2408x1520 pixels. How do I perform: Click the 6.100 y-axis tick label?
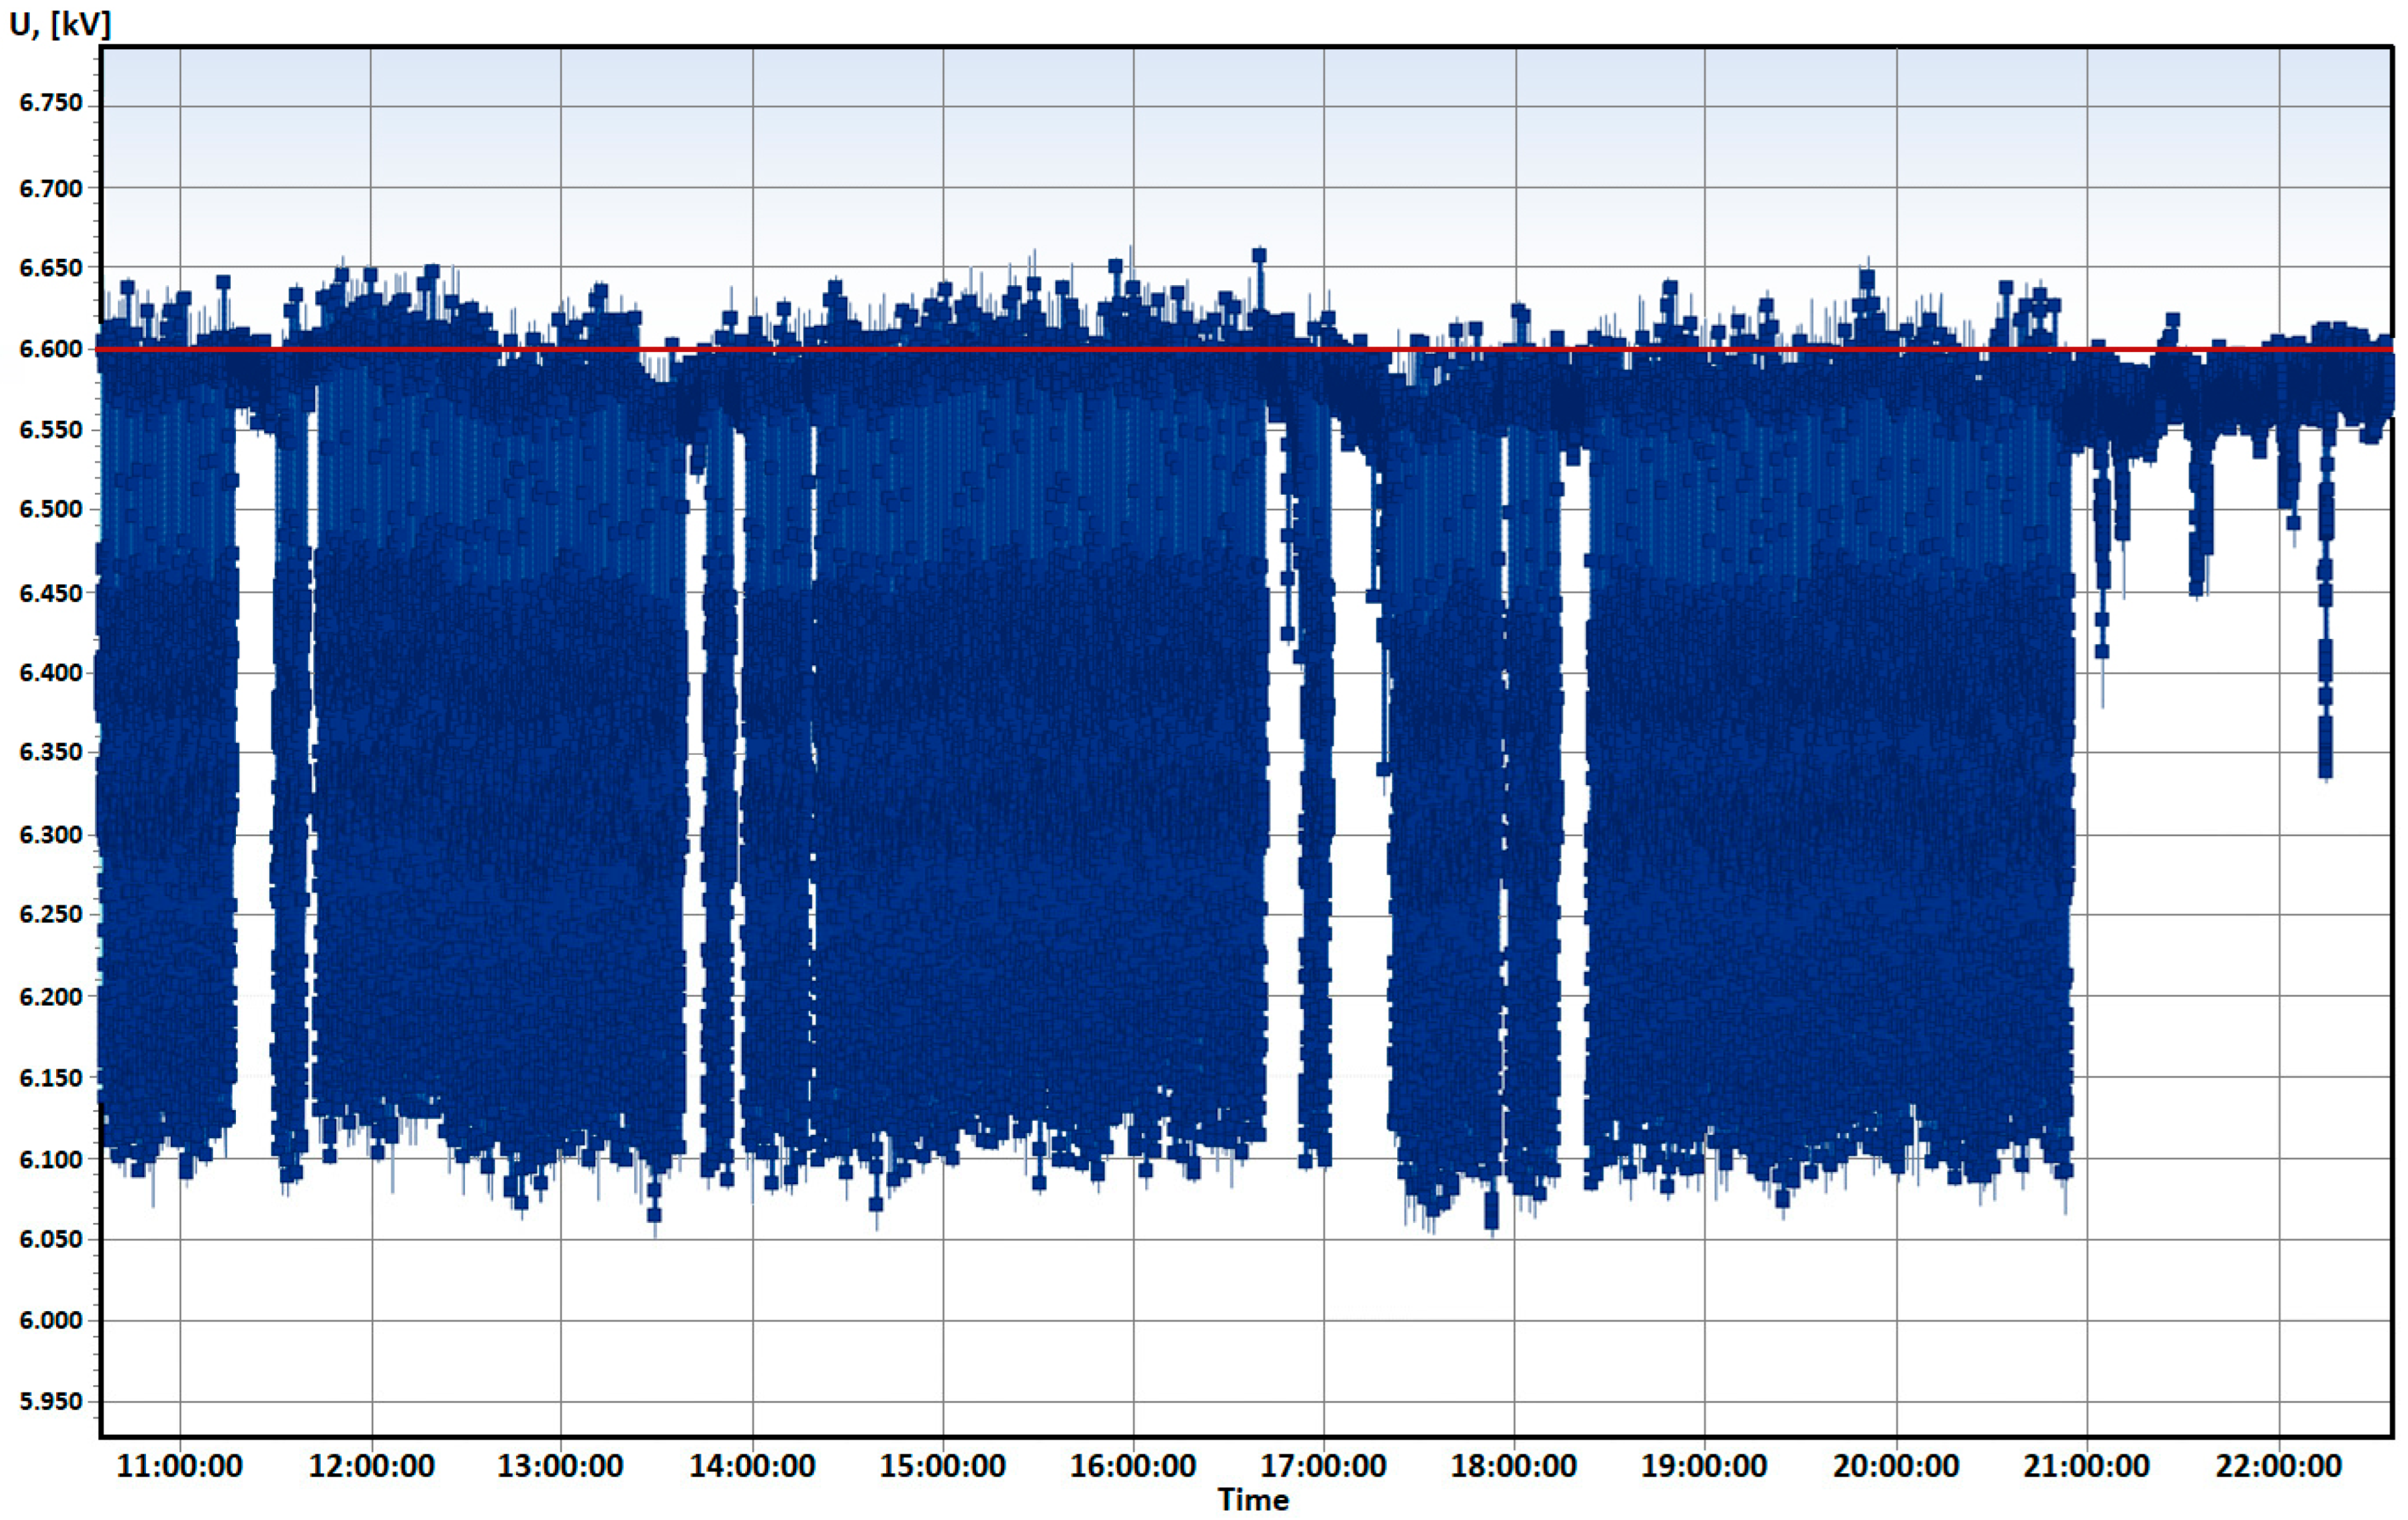51,1160
